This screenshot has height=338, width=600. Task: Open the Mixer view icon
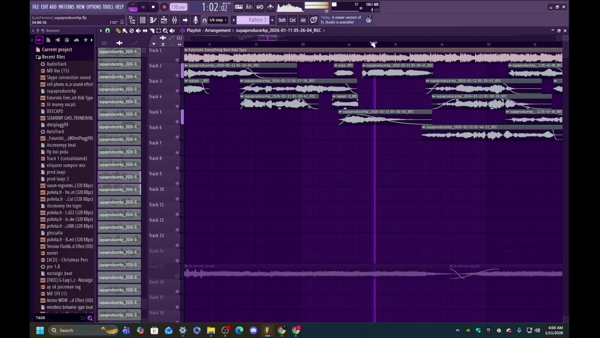[174, 20]
